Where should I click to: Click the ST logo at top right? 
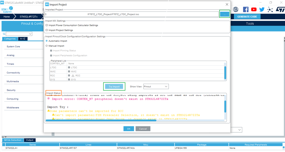click(x=280, y=9)
